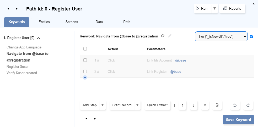Delete step using the trash icon
258x128 pixels.
click(217, 105)
